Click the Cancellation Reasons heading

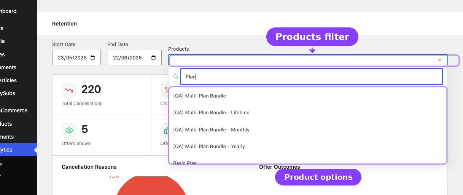[89, 167]
